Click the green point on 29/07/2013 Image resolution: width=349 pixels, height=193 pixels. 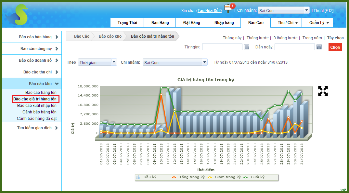[x=288, y=91]
